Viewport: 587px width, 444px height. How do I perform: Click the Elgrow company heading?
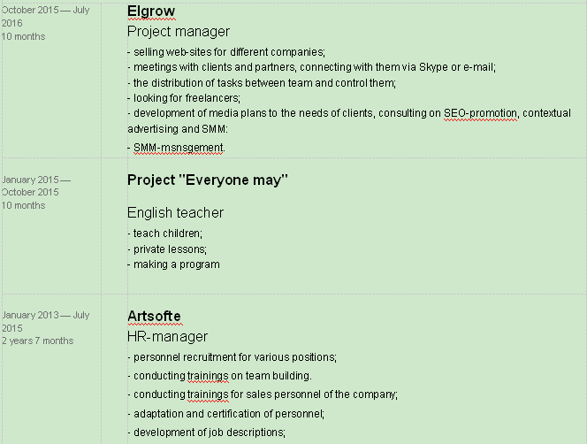click(151, 11)
